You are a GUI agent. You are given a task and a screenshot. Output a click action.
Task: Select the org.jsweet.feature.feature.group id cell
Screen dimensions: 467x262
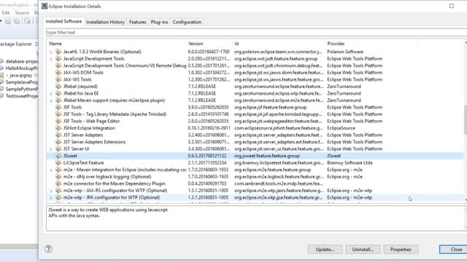click(267, 156)
